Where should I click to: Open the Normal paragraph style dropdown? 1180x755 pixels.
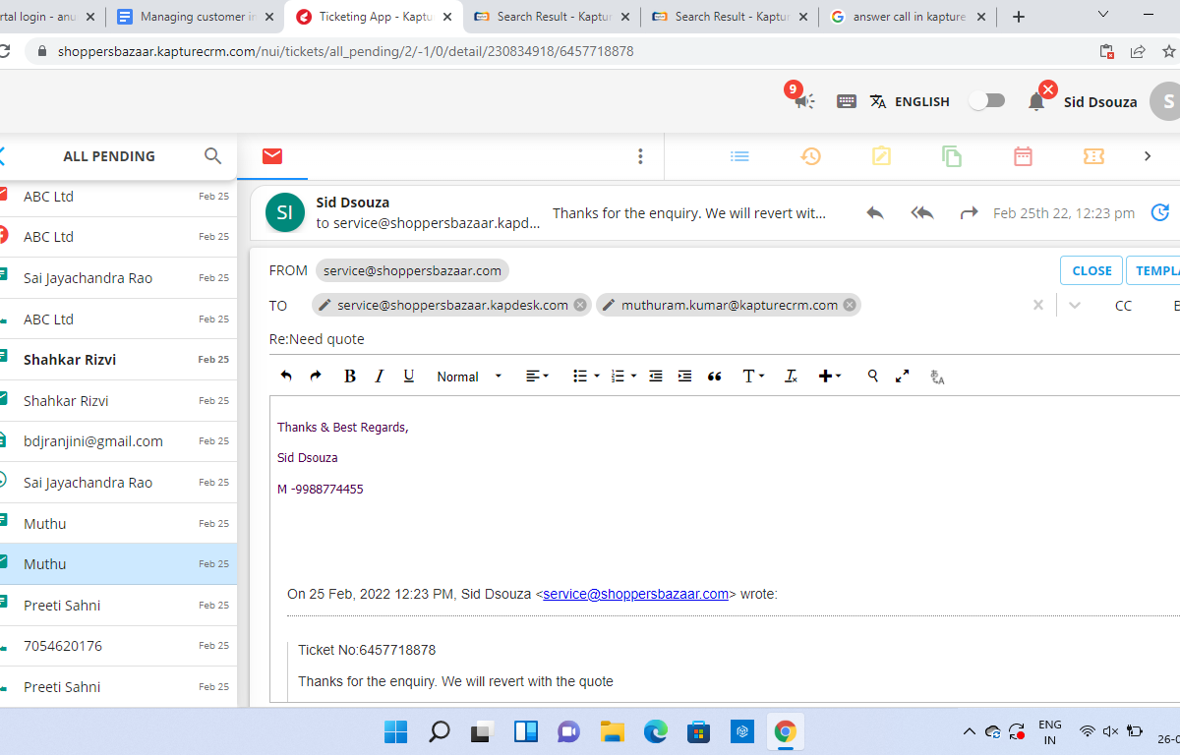point(469,377)
